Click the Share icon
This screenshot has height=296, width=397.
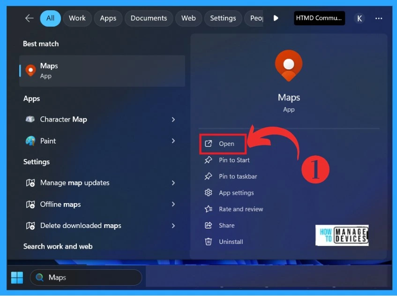(x=209, y=225)
